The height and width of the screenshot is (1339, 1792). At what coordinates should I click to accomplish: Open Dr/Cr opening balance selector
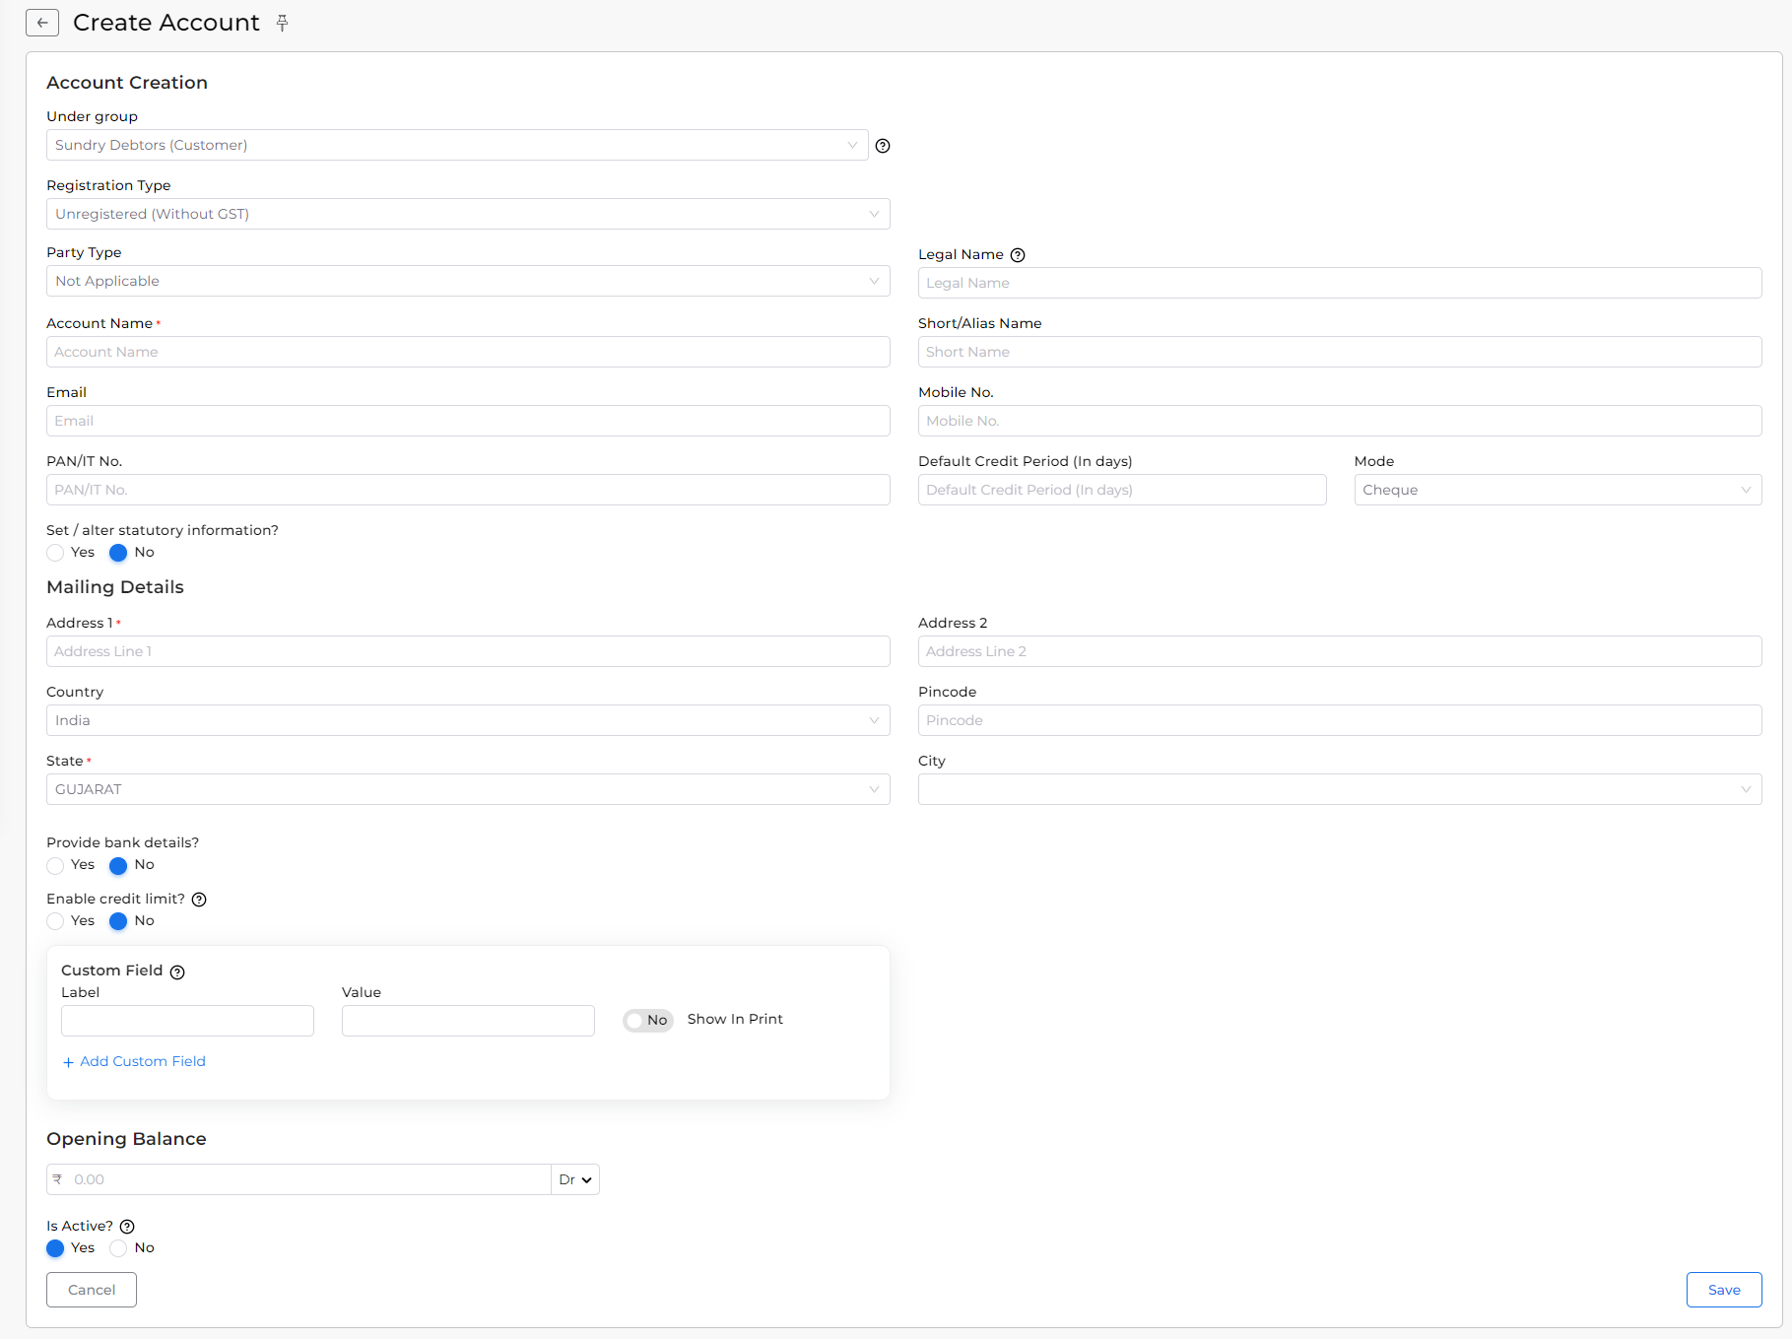pos(575,1179)
